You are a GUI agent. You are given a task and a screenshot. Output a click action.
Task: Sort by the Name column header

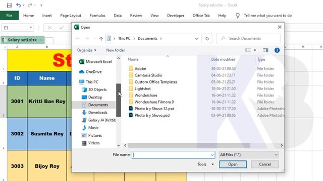[133, 59]
